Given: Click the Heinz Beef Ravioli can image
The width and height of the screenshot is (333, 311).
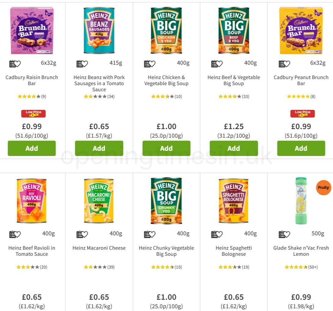Looking at the screenshot, I should point(32,201).
